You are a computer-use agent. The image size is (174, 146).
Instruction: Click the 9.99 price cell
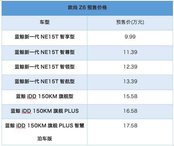tap(130, 37)
